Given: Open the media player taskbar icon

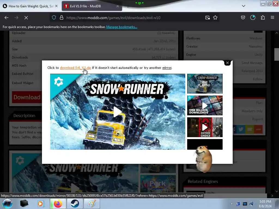Looking at the screenshot, I should (40, 204).
